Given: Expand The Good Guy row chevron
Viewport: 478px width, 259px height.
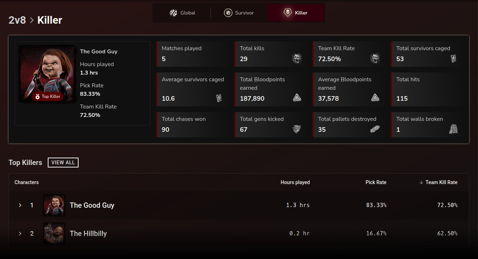Looking at the screenshot, I should coord(20,205).
